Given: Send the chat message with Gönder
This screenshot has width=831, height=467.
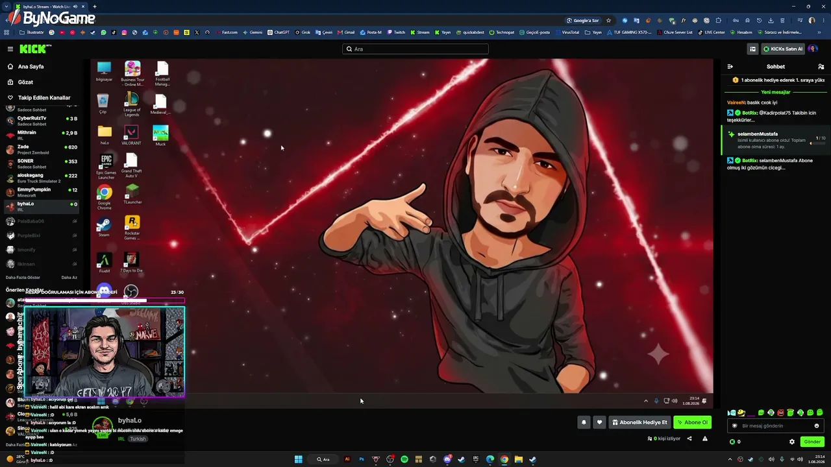Looking at the screenshot, I should coord(812,442).
